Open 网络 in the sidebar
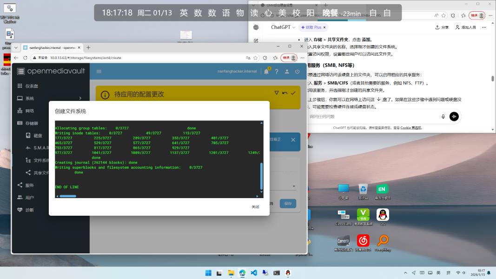Viewport: 496px width, 279px height. [30, 111]
